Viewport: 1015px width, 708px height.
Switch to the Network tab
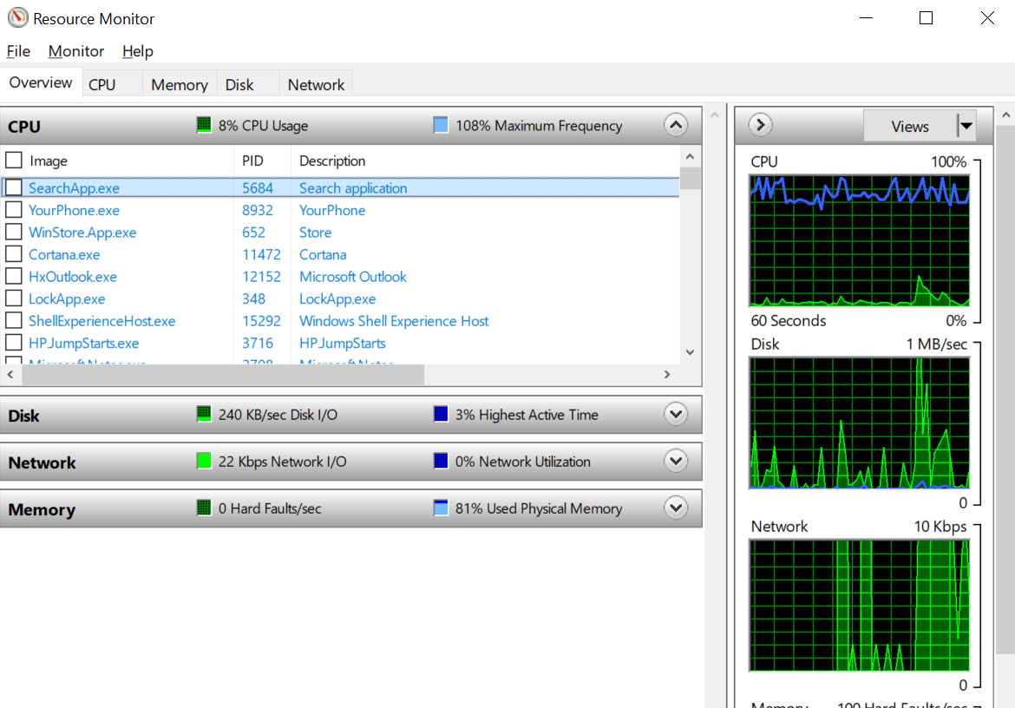(315, 84)
